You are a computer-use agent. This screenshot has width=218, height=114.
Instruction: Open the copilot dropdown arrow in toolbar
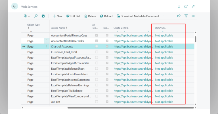click(29, 16)
